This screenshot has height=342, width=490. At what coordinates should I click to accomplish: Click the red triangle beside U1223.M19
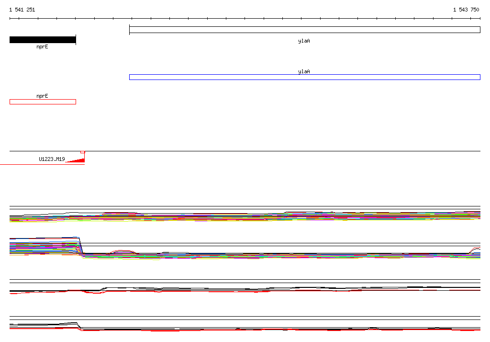(x=77, y=160)
